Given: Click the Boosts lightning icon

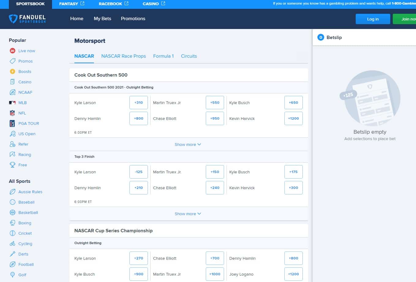Looking at the screenshot, I should click(13, 71).
